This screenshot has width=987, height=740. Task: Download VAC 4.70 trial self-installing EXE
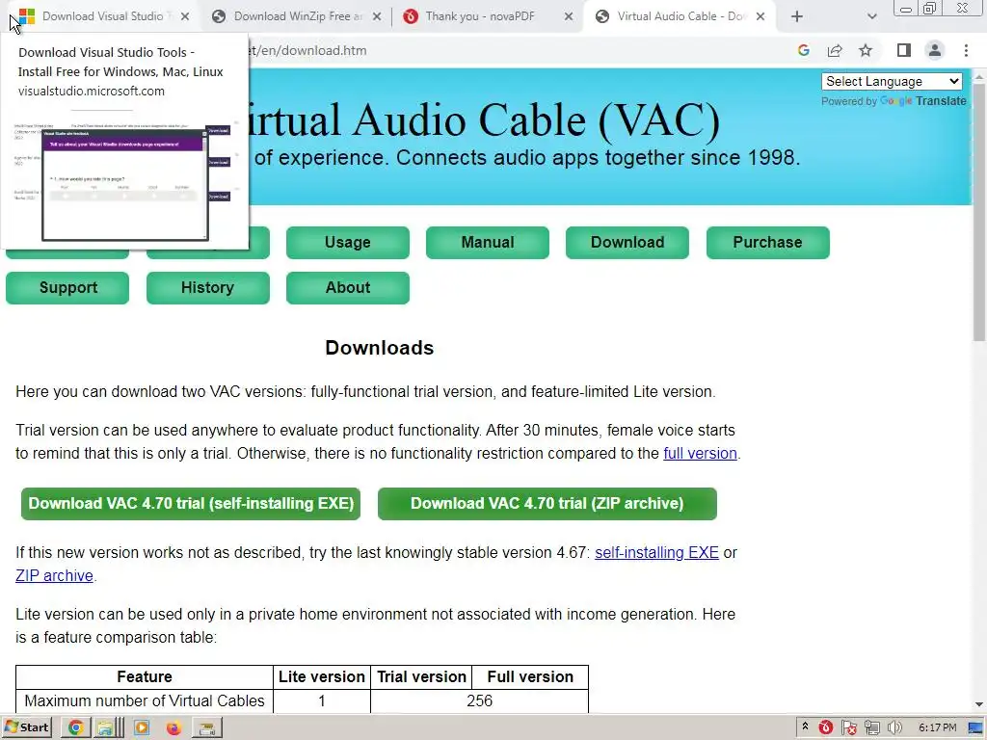191,503
